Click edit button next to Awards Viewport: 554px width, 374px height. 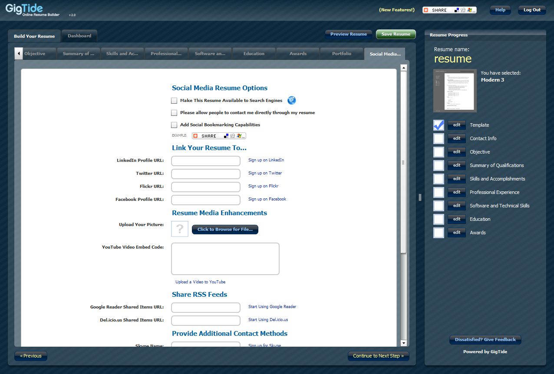coord(457,233)
